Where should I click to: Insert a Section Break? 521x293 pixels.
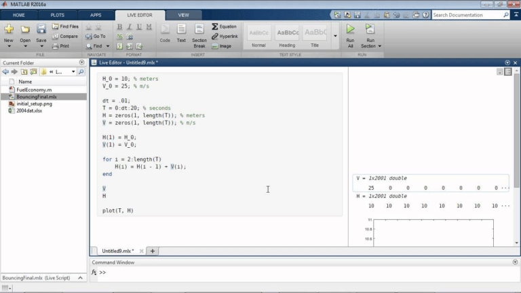pos(199,34)
